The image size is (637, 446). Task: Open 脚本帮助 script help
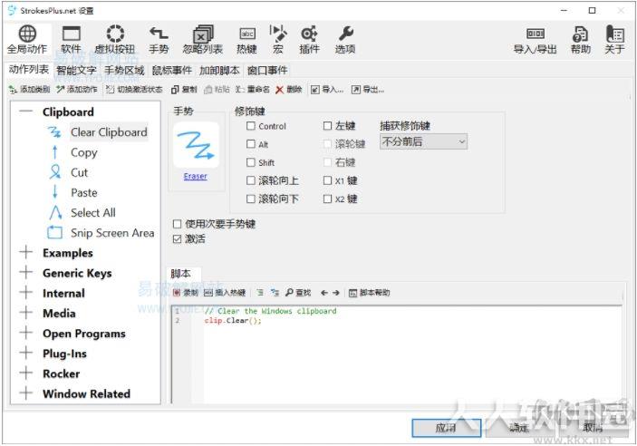coord(370,293)
